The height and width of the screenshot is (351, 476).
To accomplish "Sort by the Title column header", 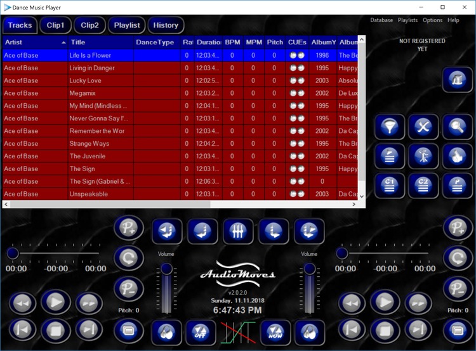I will [x=100, y=42].
